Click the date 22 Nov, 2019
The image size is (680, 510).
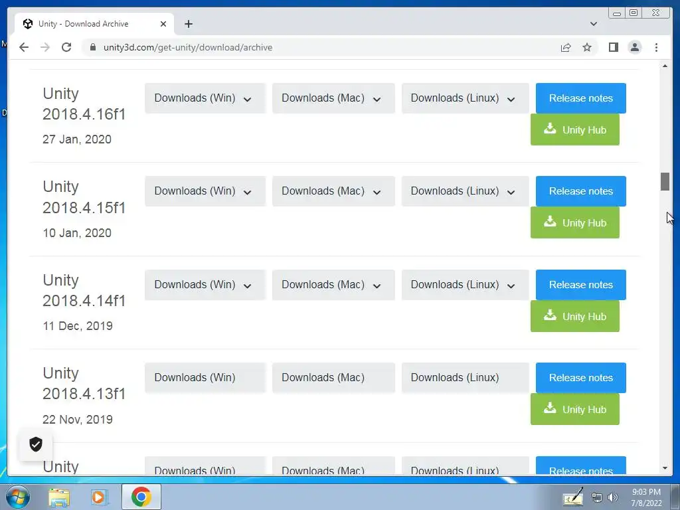pyautogui.click(x=78, y=420)
